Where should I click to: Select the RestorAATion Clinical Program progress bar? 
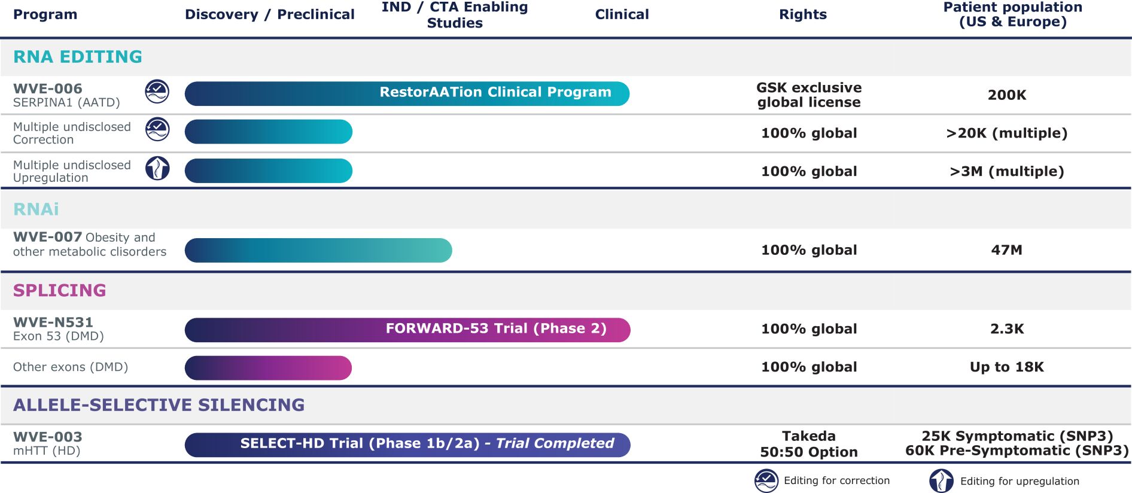click(407, 93)
